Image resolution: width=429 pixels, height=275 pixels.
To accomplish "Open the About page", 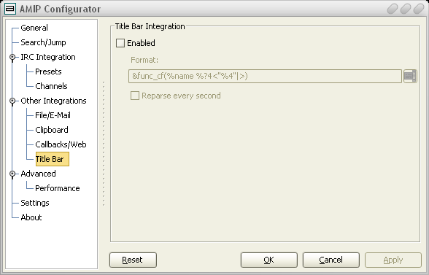I will pyautogui.click(x=31, y=217).
